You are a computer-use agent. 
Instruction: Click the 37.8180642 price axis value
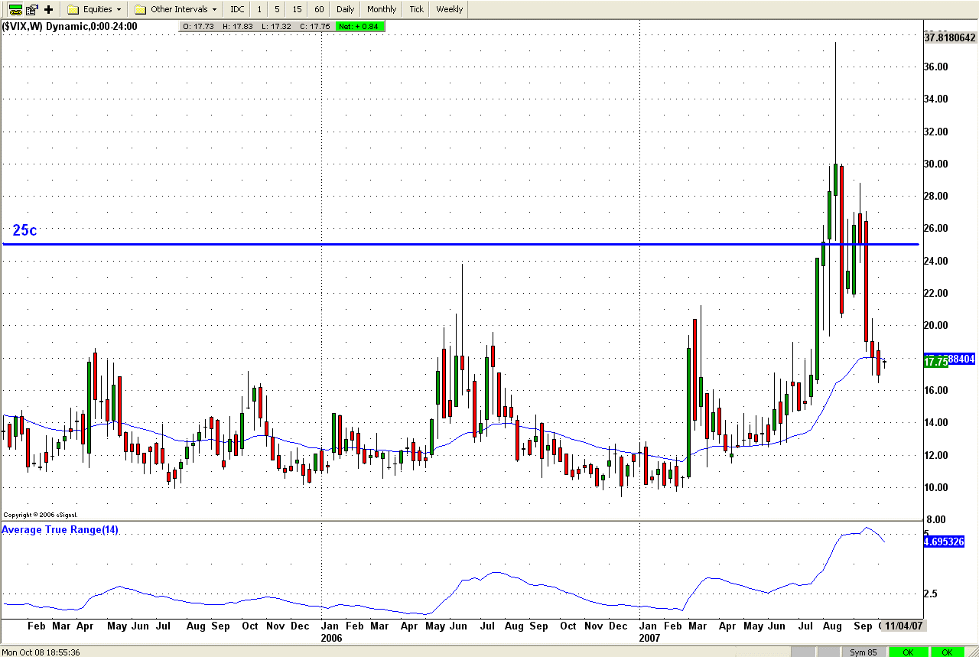tap(949, 37)
